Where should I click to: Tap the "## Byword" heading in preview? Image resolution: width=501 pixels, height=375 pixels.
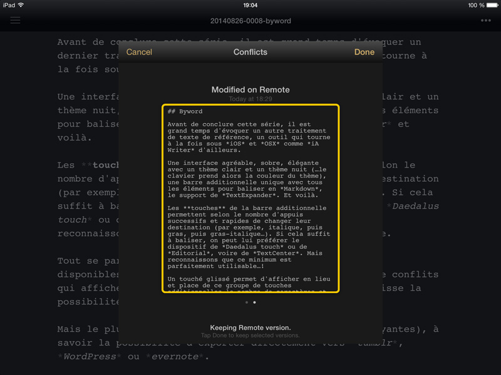tap(185, 111)
